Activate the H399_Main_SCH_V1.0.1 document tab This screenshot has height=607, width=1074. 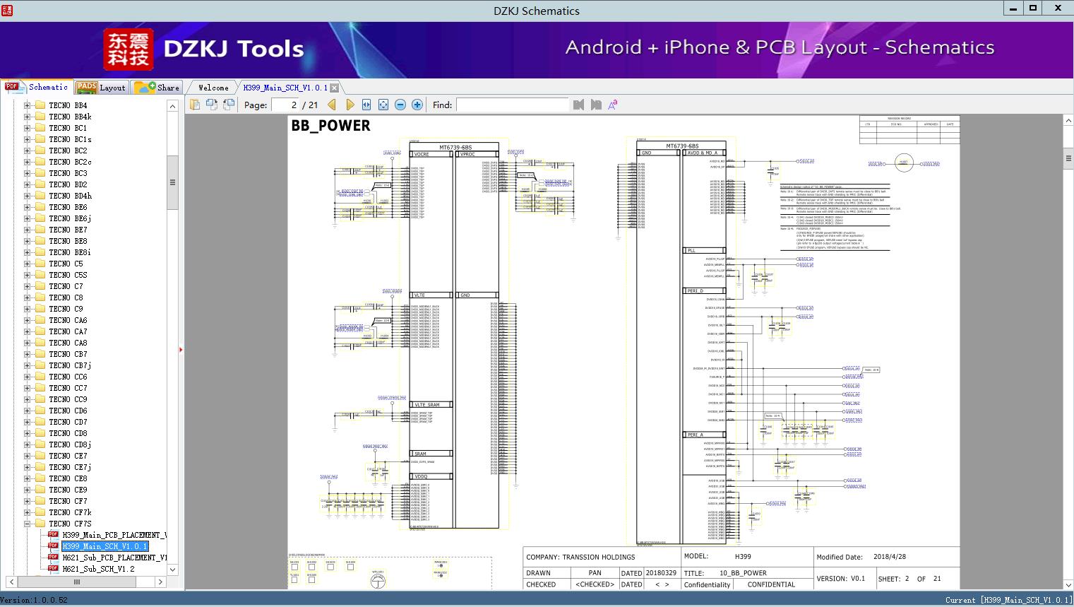point(285,88)
